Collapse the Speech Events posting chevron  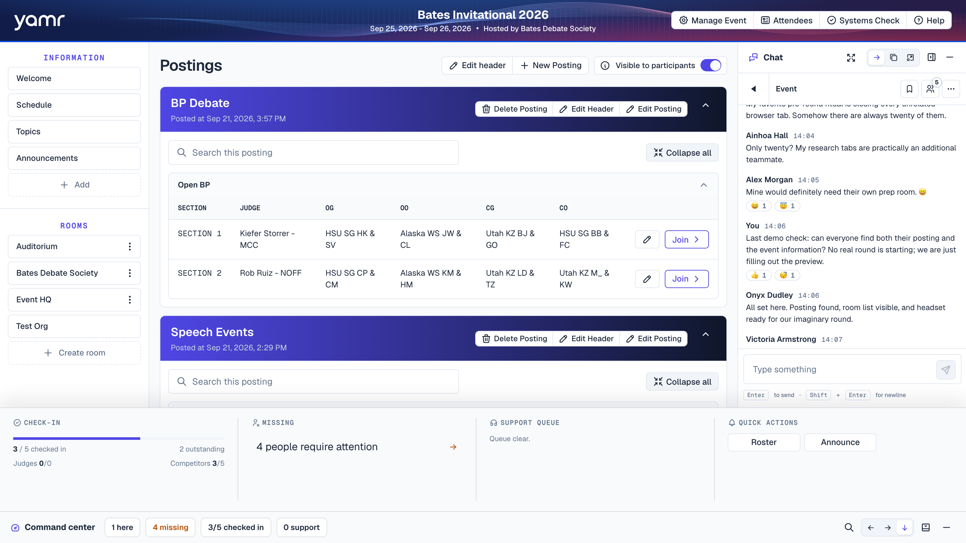(x=705, y=334)
